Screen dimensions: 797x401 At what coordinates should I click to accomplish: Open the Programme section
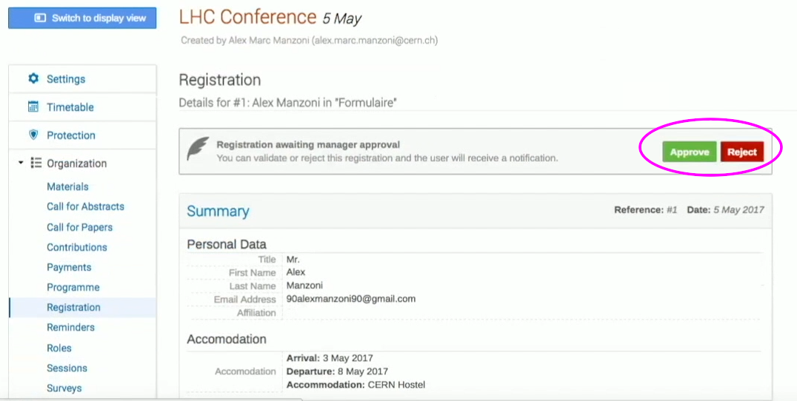click(x=73, y=287)
